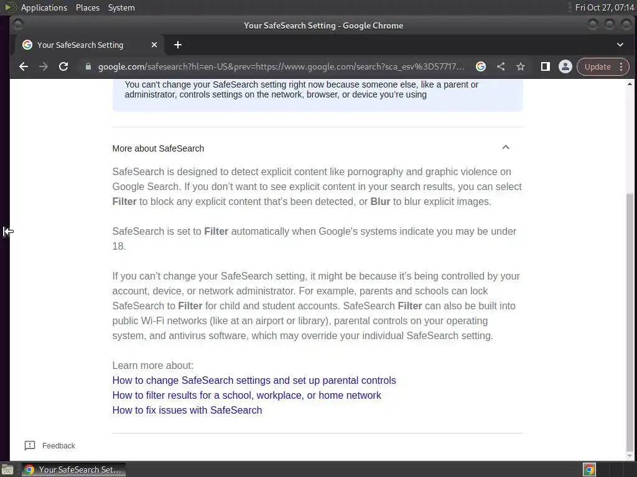Click the scrollbar up arrow
This screenshot has height=477, width=637.
[x=630, y=84]
